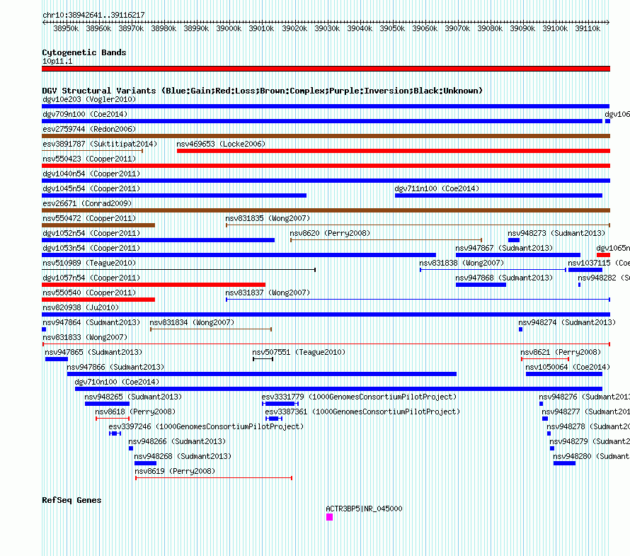Click the nsv948265 (Sudmant2013) label

133,397
